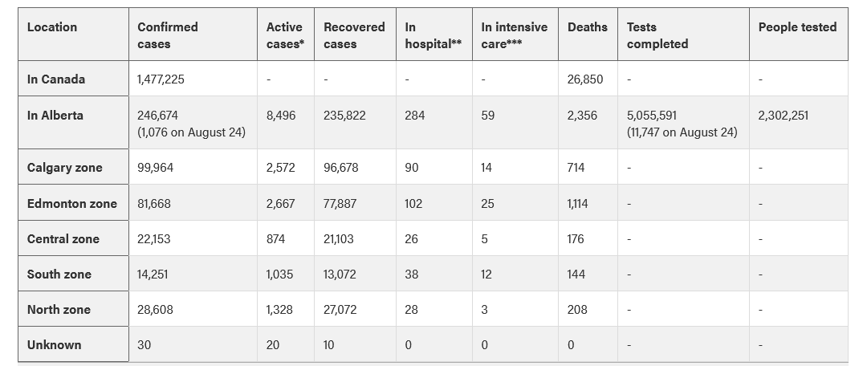Select the In Canada row label
Viewport: 863px width, 366px height.
point(56,79)
